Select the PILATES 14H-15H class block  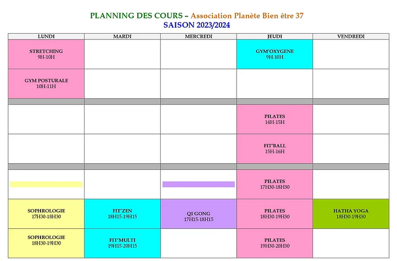pos(275,119)
